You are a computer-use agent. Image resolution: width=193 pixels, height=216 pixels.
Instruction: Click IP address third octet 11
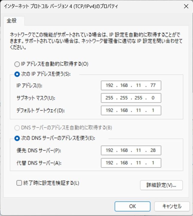[x=138, y=85]
